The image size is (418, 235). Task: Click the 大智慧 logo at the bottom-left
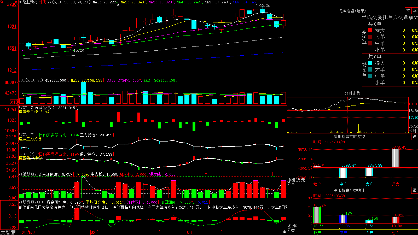click(8, 232)
